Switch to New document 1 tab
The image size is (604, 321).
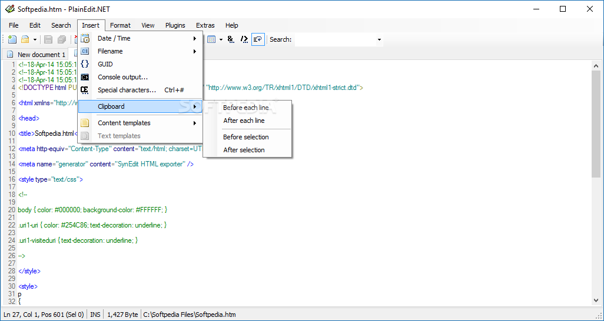pyautogui.click(x=35, y=54)
